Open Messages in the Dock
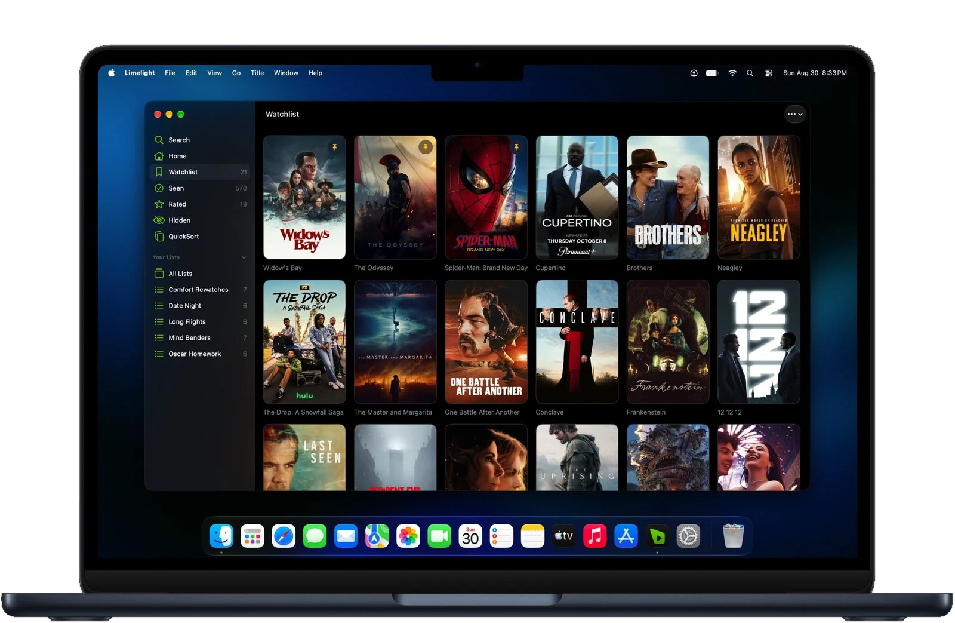955x623 pixels. click(315, 536)
